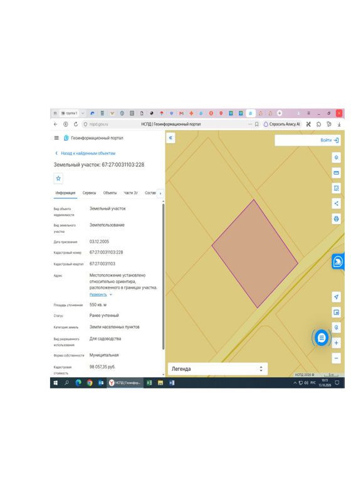351x497 pixels.
Task: Launch Microsoft Edge from the taskbar
Action: (78, 383)
